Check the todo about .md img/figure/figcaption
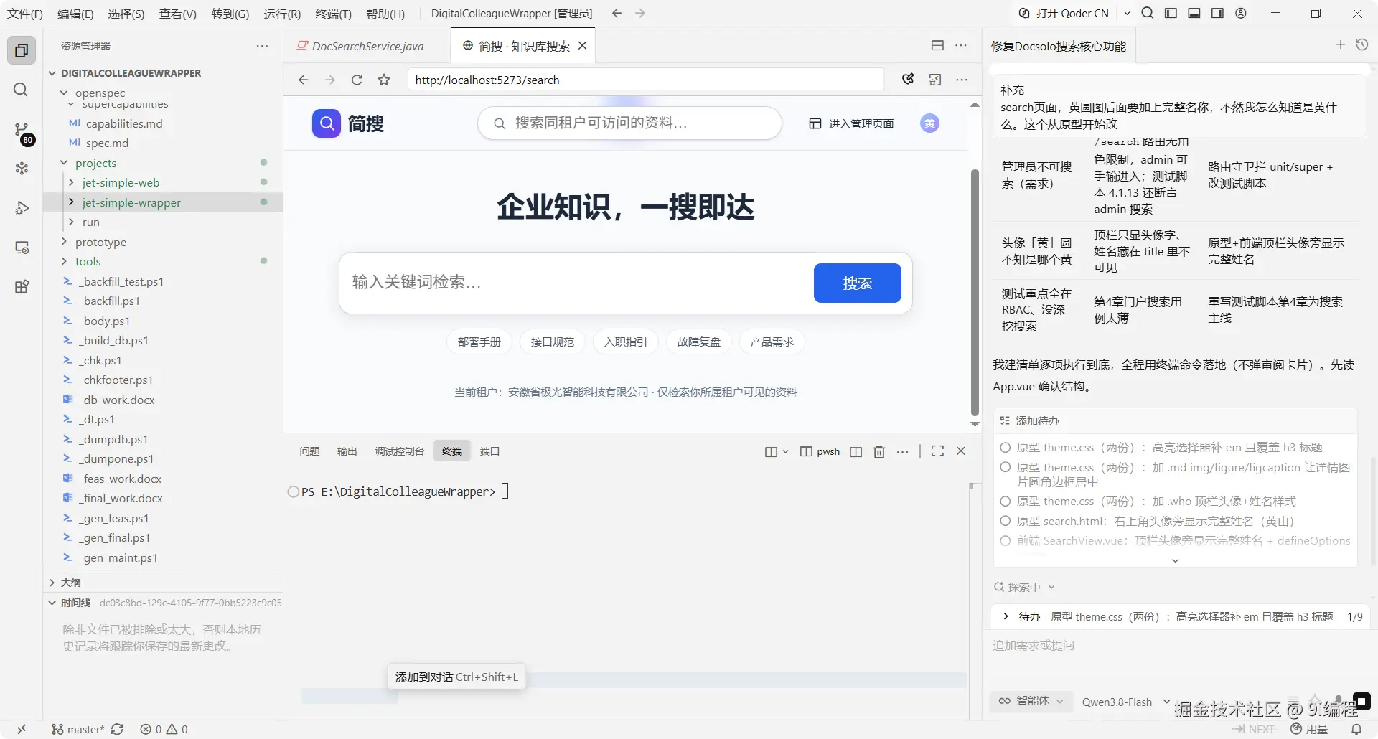 point(1005,467)
